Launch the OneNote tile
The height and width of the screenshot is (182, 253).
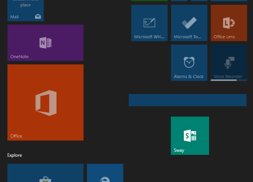(45, 43)
